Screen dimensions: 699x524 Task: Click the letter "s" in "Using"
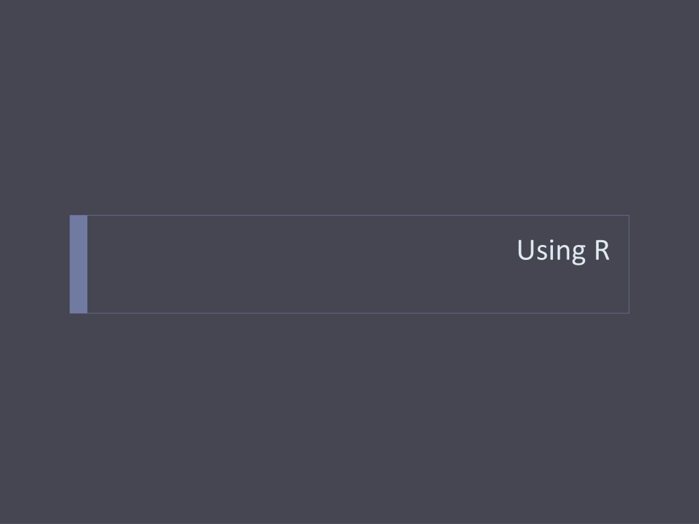click(542, 252)
